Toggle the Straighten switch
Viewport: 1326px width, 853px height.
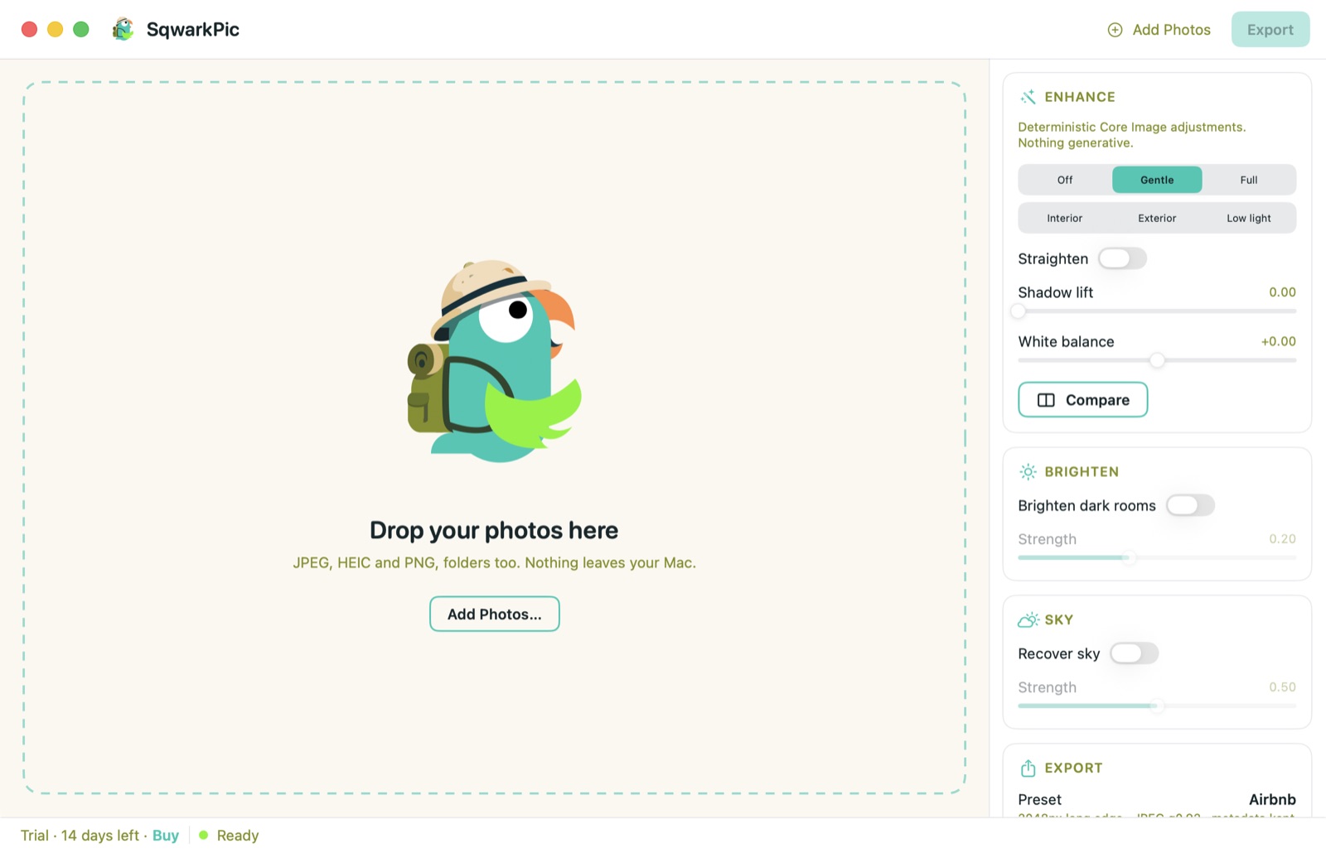tap(1122, 258)
